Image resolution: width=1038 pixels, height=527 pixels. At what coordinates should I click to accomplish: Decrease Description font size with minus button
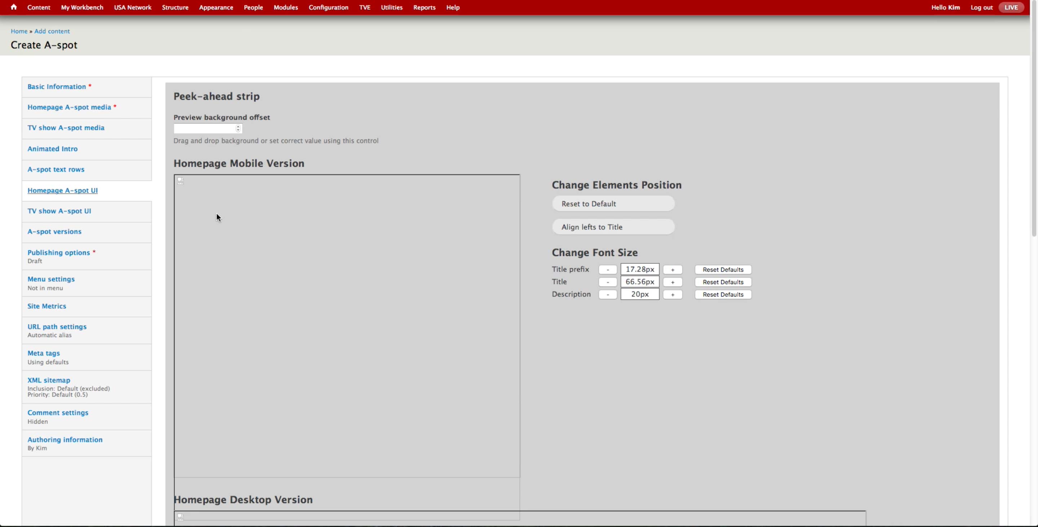pos(607,294)
